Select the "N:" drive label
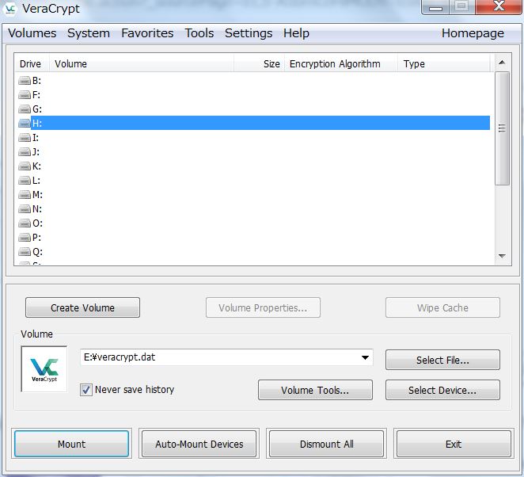 [37, 209]
